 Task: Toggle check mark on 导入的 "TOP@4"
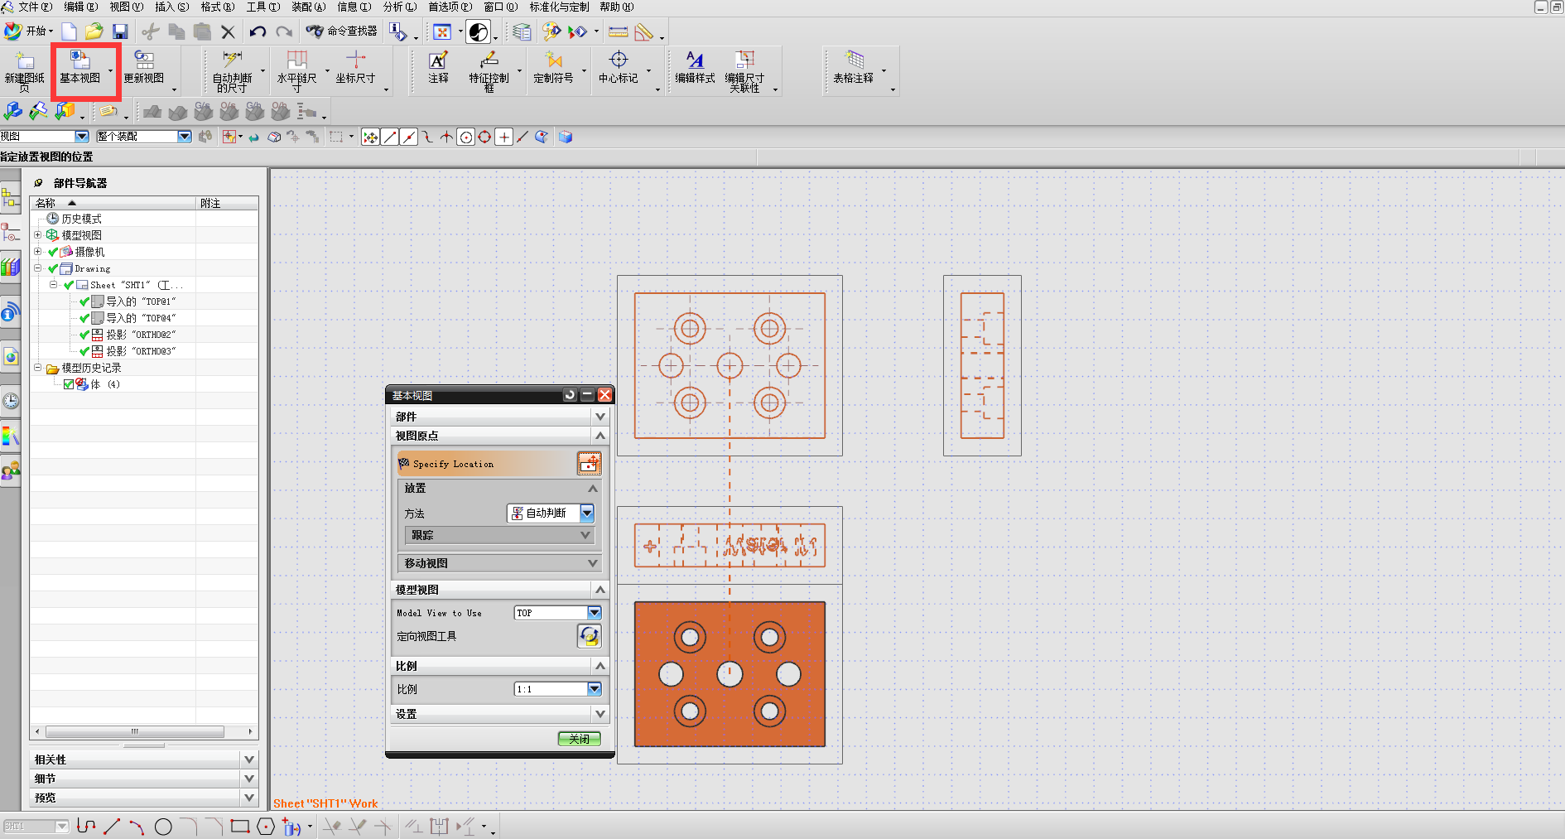click(84, 318)
